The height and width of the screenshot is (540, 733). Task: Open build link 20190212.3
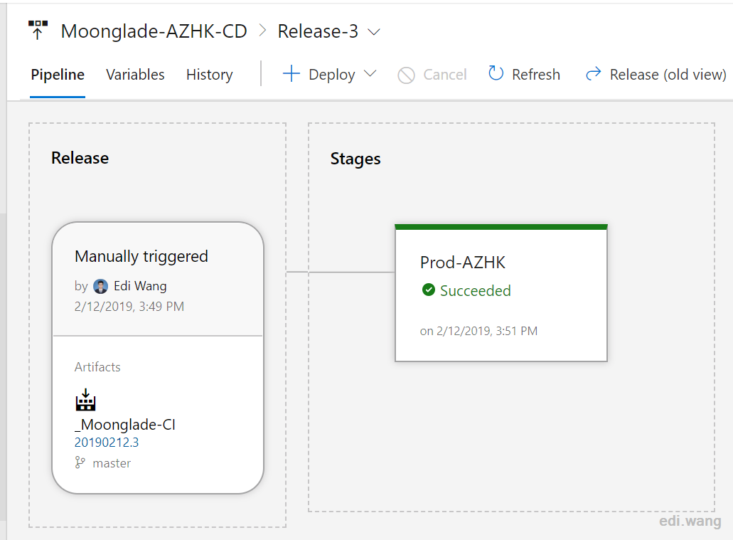[107, 443]
